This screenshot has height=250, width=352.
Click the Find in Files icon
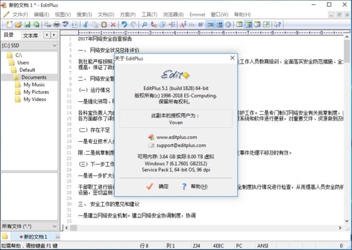[162, 24]
